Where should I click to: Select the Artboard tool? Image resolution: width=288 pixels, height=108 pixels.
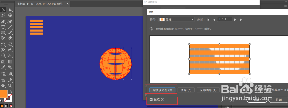(x=3, y=80)
